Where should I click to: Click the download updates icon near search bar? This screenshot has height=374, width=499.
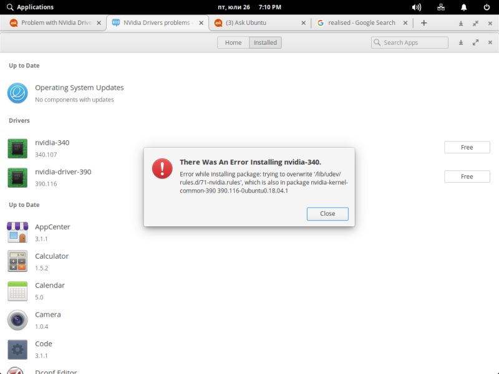coord(460,42)
